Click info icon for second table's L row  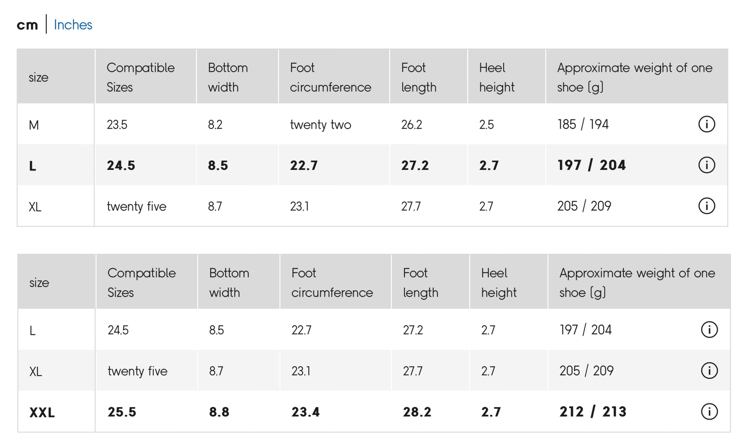pos(709,330)
